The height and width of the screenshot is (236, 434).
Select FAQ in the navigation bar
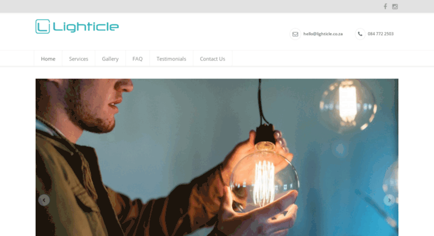click(137, 59)
